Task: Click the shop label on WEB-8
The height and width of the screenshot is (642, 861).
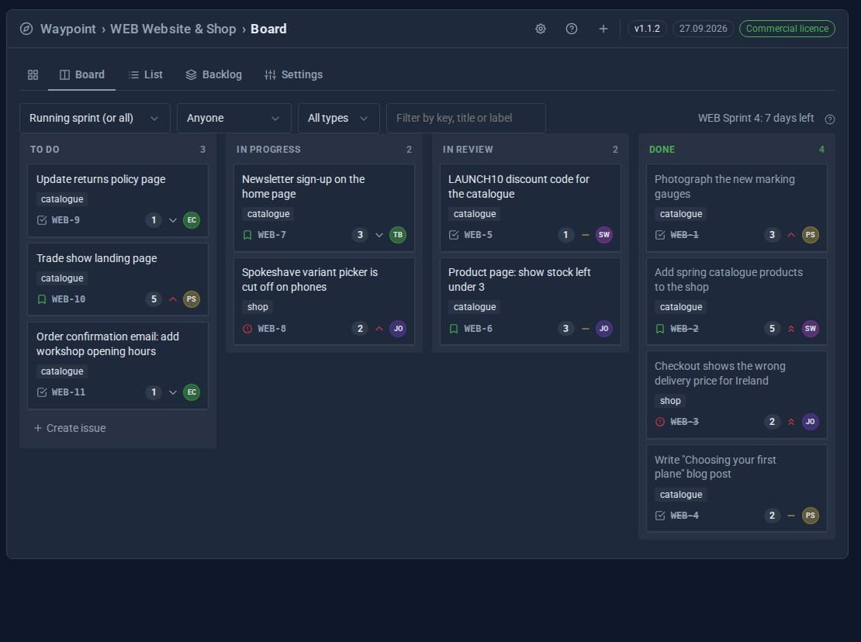Action: pos(258,307)
